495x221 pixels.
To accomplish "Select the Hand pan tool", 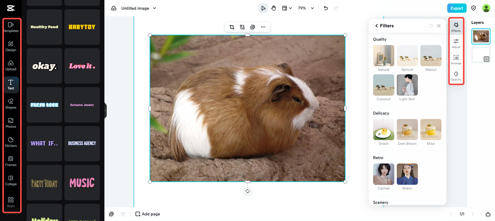I will click(x=273, y=8).
